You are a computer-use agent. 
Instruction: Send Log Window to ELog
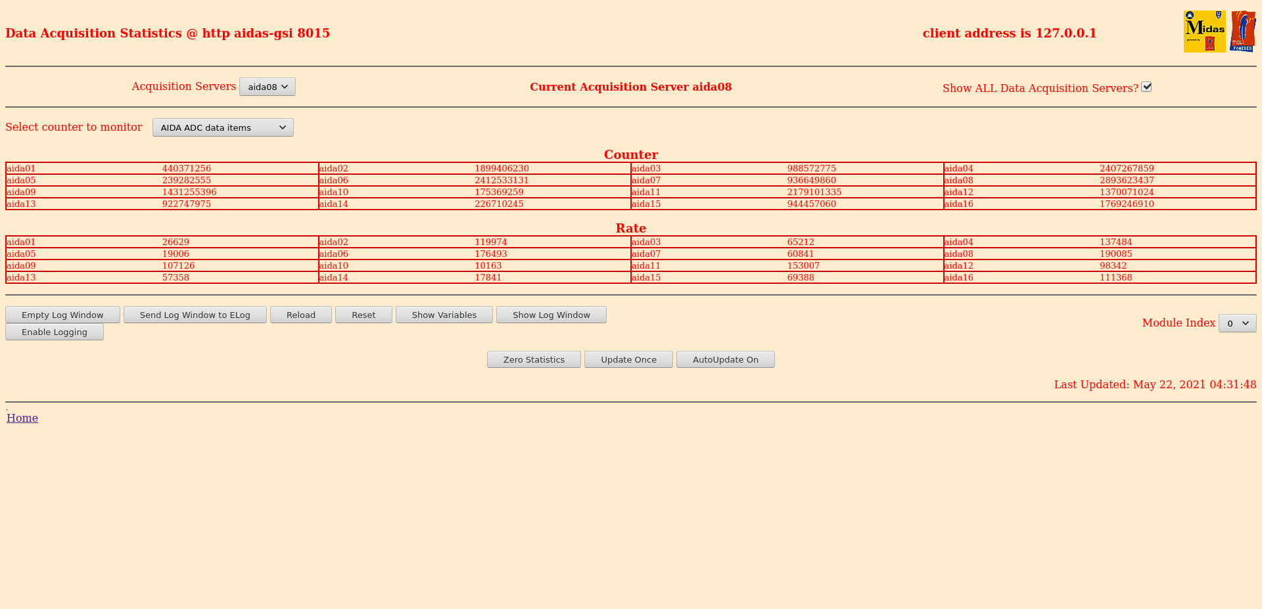pos(195,315)
